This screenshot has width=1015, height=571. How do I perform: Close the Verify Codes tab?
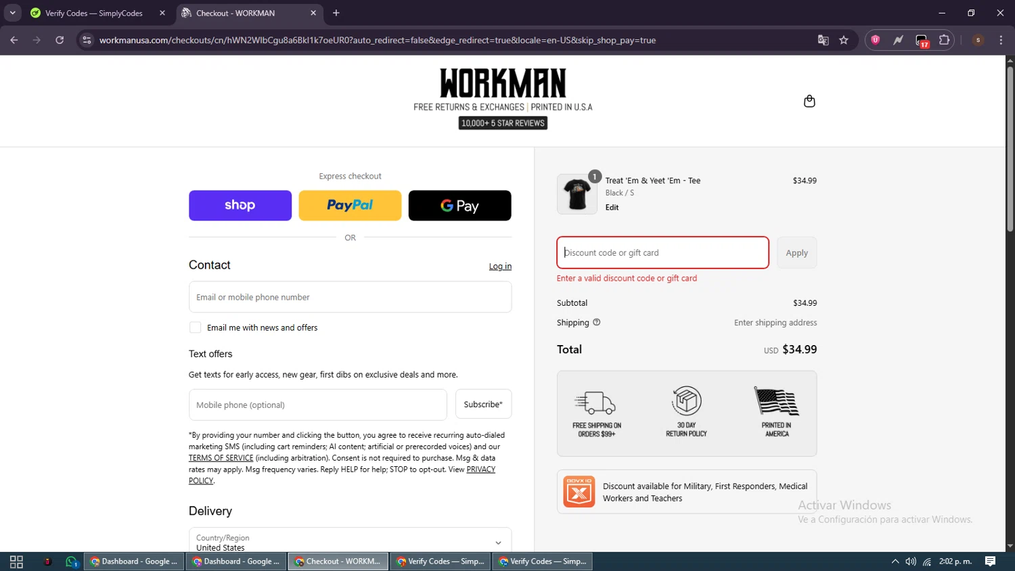pyautogui.click(x=162, y=13)
